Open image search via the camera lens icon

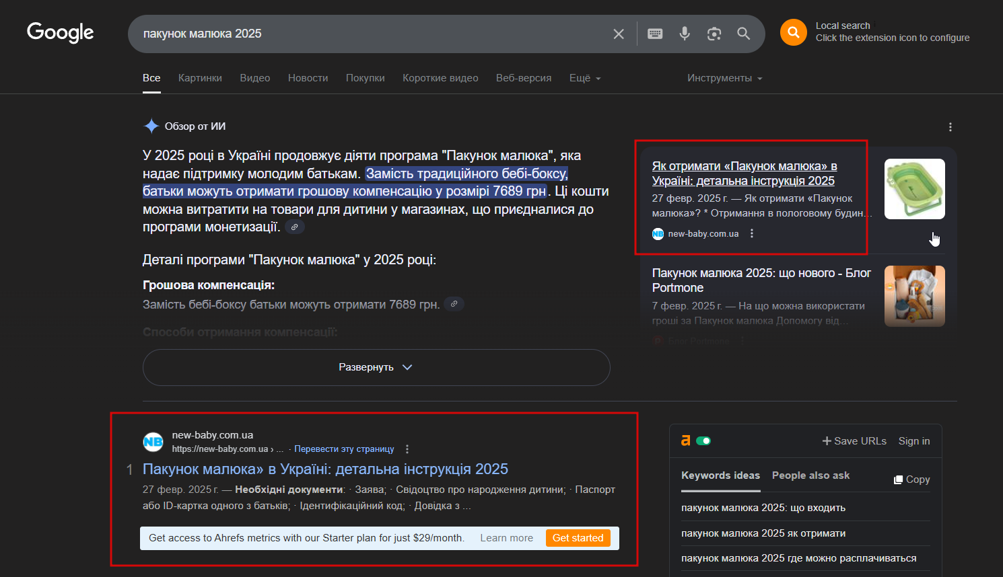(714, 34)
